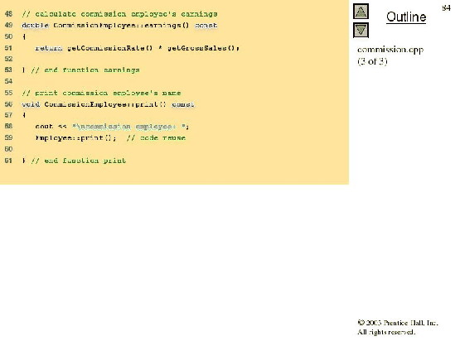Select line 48 comment about calculating earnings

click(119, 14)
